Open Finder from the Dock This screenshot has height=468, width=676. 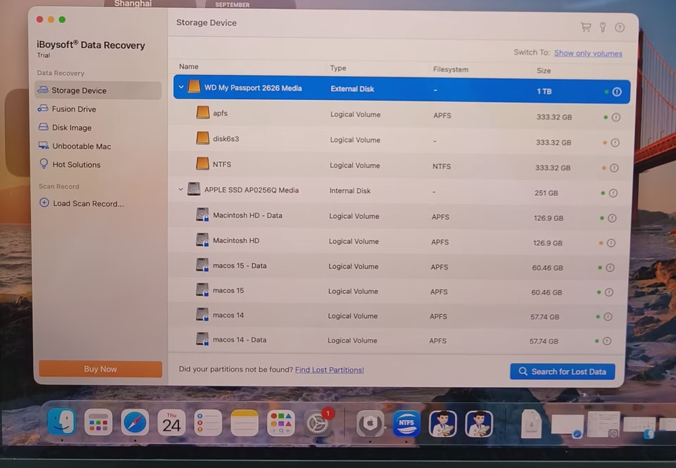tap(62, 421)
